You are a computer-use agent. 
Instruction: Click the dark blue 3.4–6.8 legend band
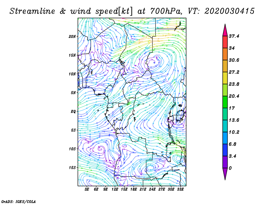click(225, 150)
